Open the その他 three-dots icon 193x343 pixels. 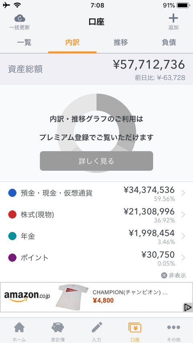[x=174, y=327]
